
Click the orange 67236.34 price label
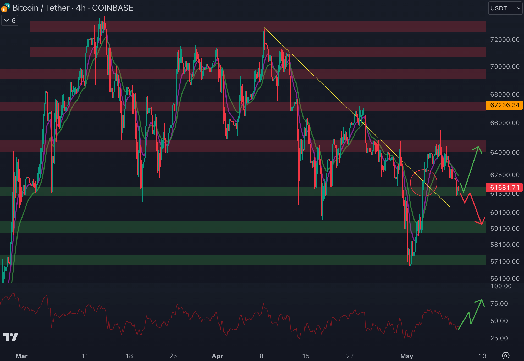[x=504, y=105]
